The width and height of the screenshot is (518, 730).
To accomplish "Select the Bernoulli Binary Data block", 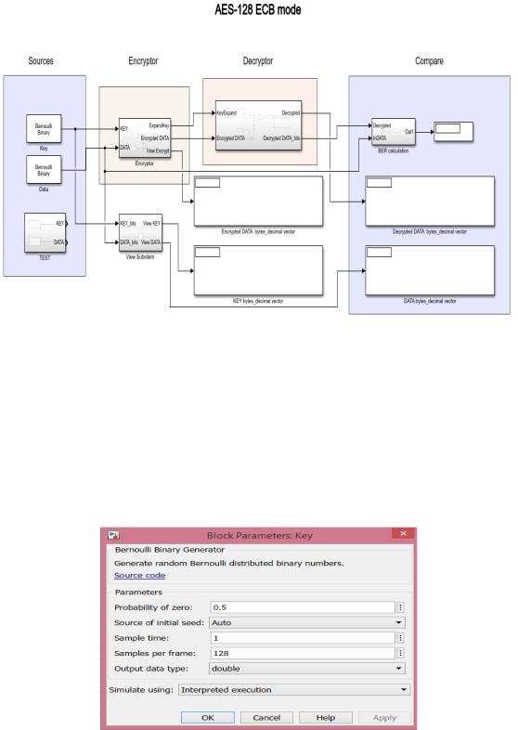I will tap(44, 170).
